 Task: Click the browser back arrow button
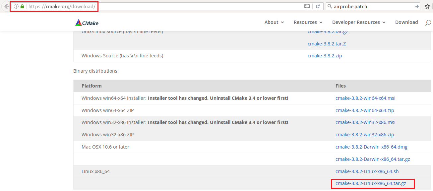pyautogui.click(x=6, y=6)
